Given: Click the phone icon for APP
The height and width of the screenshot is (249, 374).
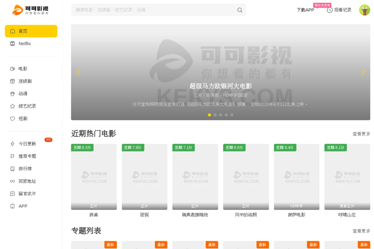Looking at the screenshot, I should pyautogui.click(x=13, y=206).
